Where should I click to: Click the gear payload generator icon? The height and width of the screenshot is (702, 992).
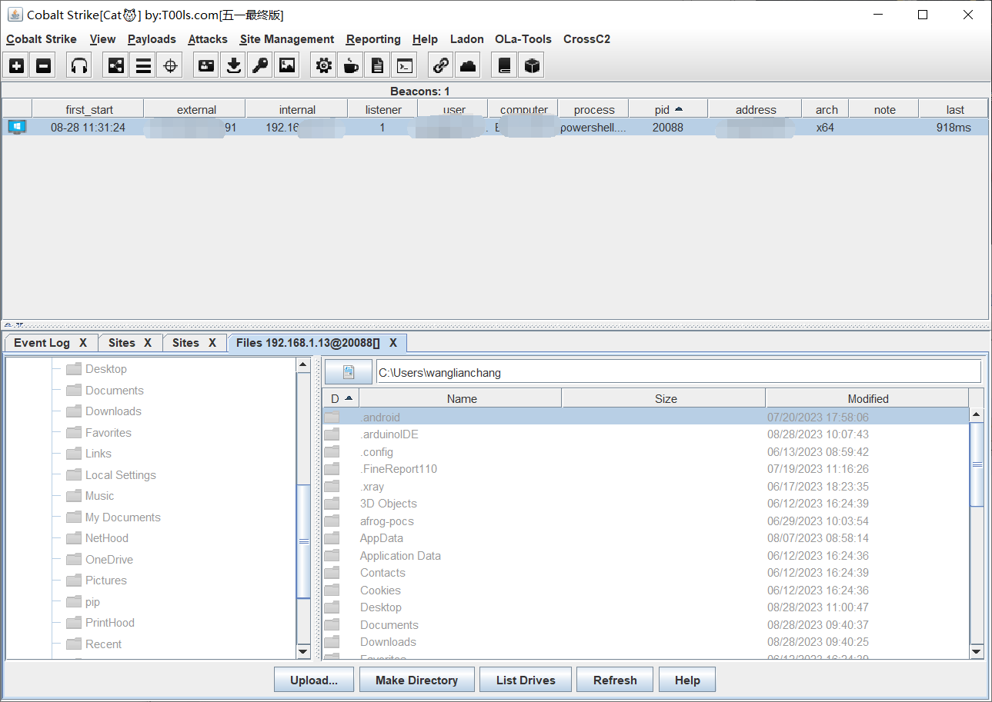pos(324,65)
